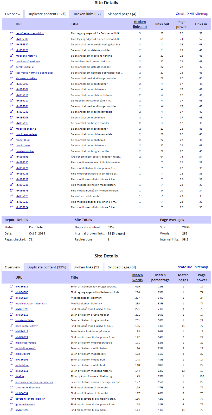Open the defekt-mobil-2 URL link
The height and width of the screenshot is (415, 212).
pyautogui.click(x=24, y=67)
